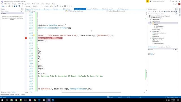The width and height of the screenshot is (181, 102).
Task: Click the Start debugging button
Action: 46,6
